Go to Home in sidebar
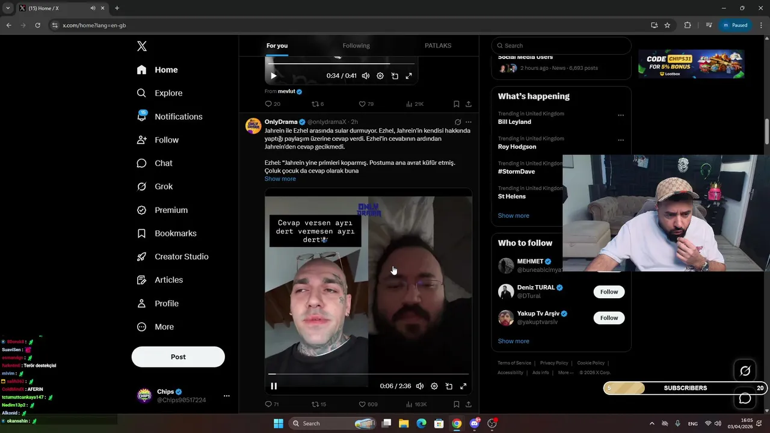This screenshot has width=770, height=433. [x=157, y=70]
